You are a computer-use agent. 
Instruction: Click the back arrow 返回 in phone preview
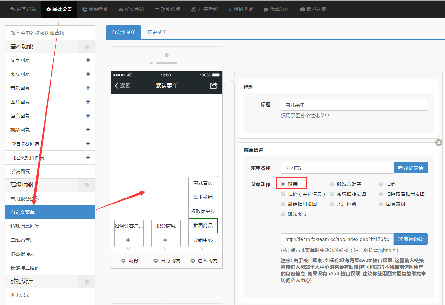point(123,86)
